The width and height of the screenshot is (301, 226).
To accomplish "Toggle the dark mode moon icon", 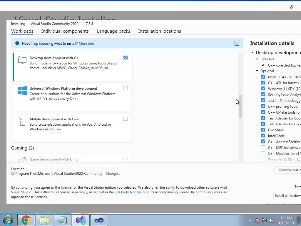I will click(291, 7).
